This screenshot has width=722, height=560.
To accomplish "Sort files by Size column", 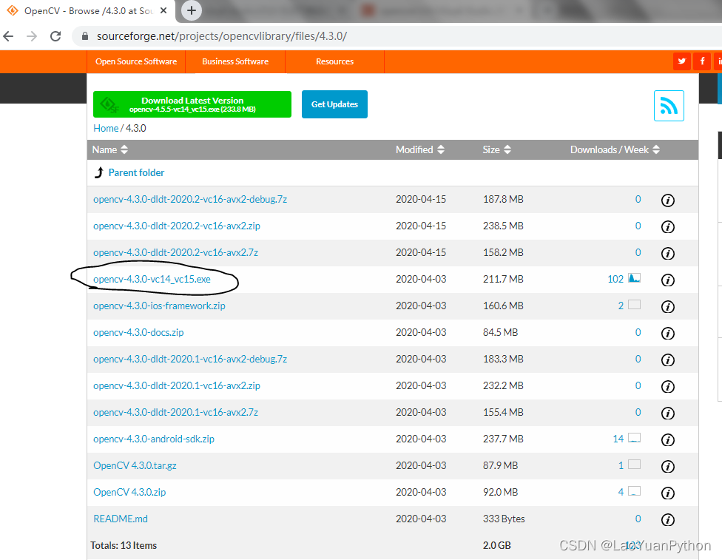I will 497,149.
